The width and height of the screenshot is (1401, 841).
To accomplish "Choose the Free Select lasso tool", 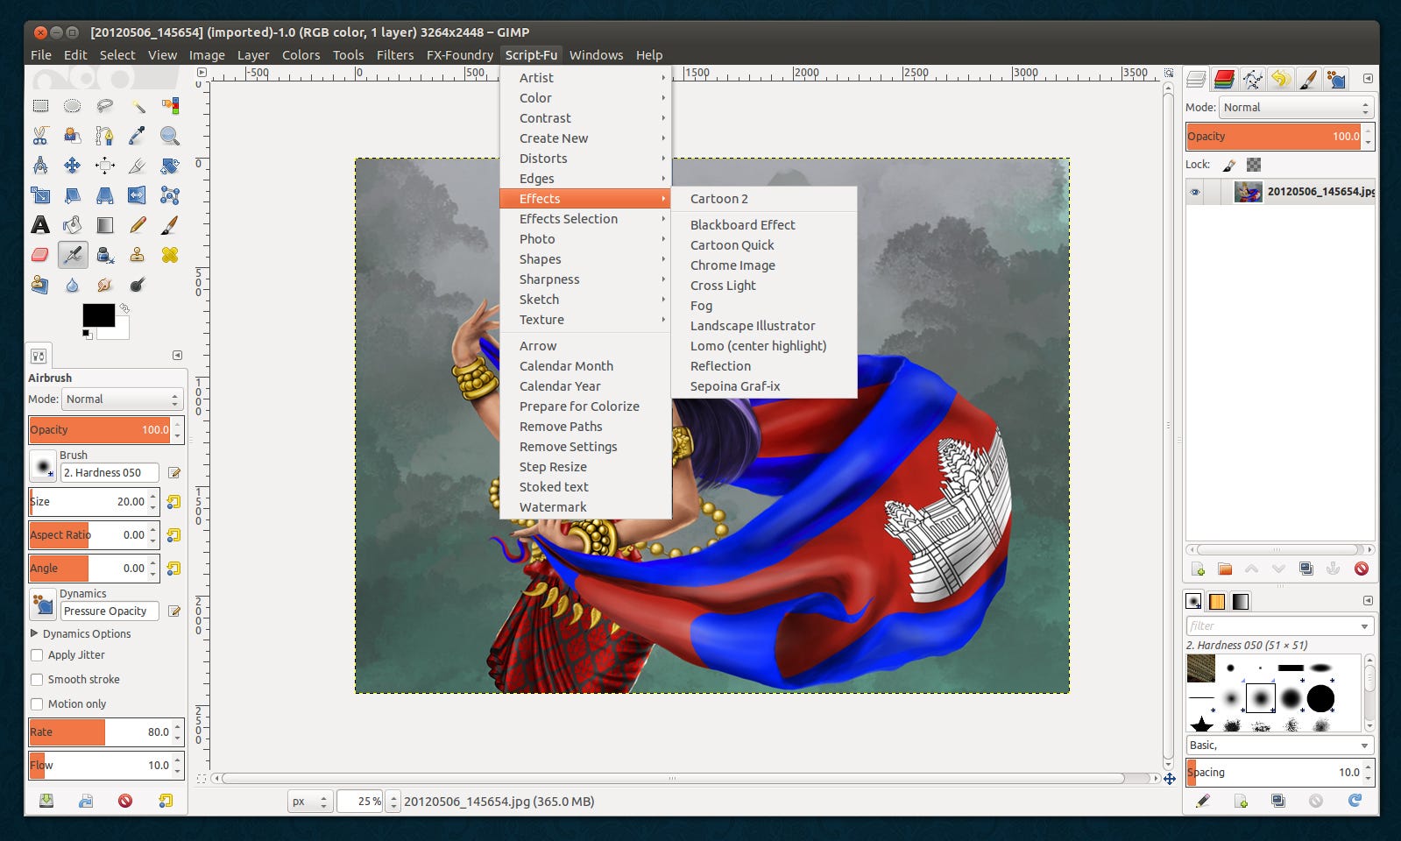I will tap(105, 106).
